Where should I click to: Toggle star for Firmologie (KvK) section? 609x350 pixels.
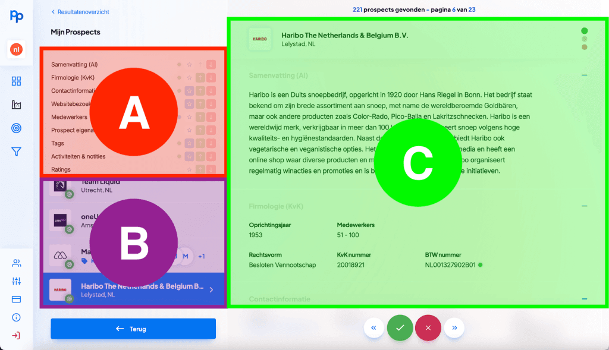tap(189, 77)
